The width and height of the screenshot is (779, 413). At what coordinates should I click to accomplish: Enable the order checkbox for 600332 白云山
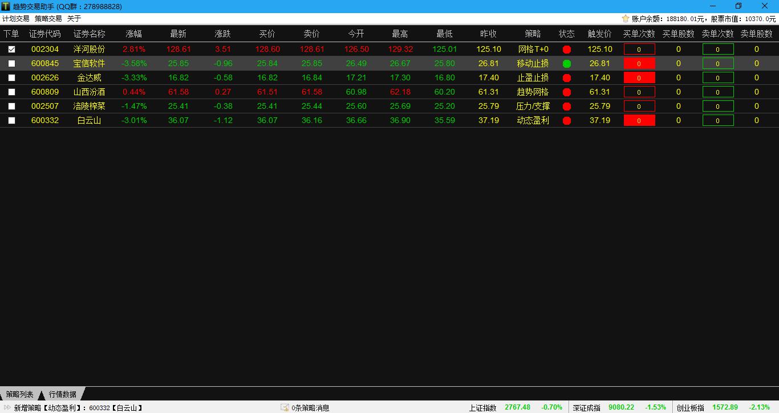(11, 121)
